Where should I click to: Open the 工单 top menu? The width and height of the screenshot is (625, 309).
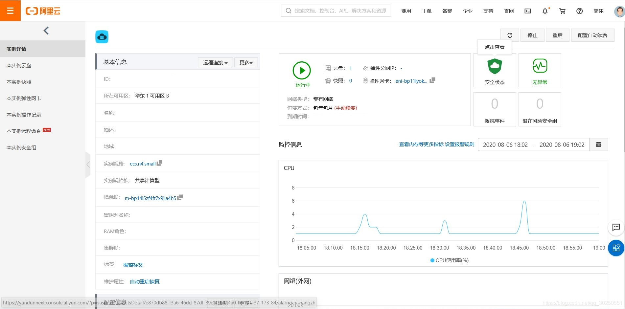(x=427, y=11)
